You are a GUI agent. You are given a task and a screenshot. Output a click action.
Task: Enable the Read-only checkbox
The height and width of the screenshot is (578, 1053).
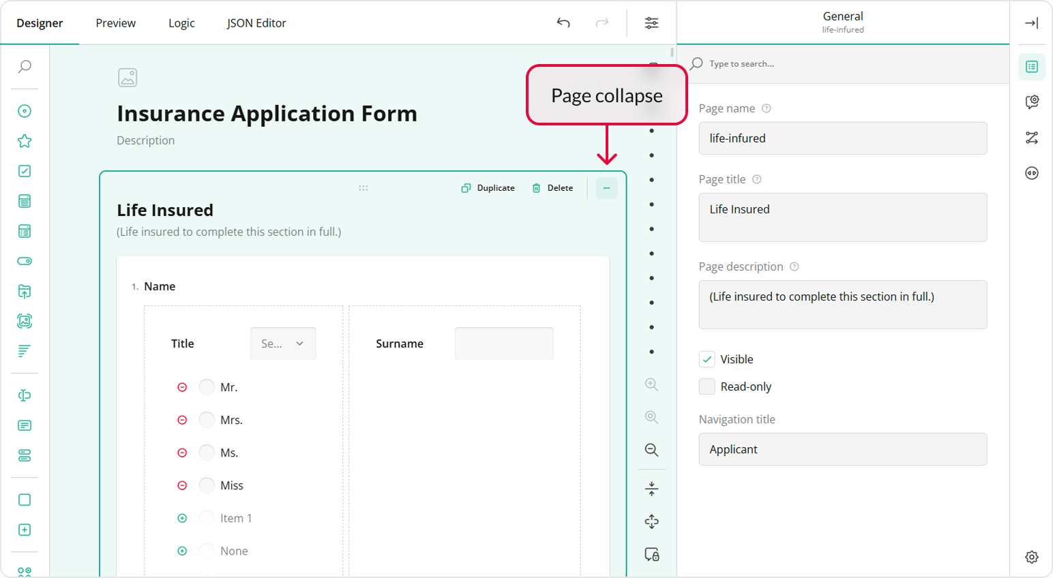click(x=707, y=386)
